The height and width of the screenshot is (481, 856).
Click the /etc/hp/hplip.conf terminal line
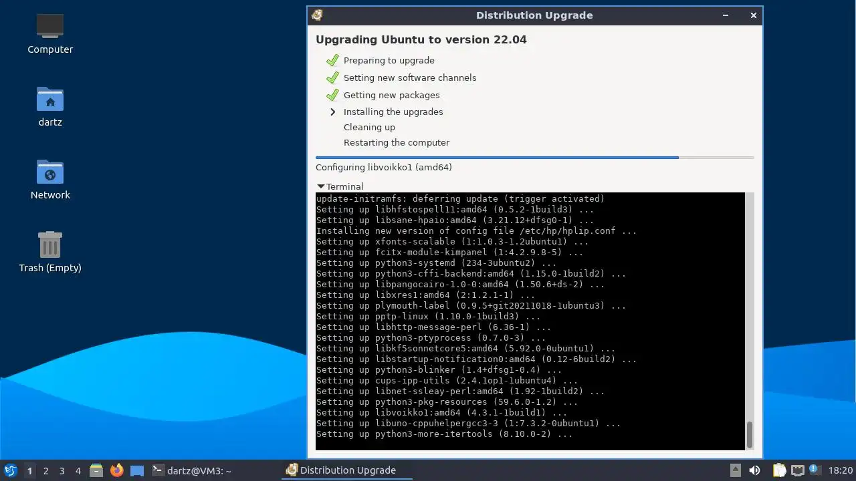pos(476,231)
